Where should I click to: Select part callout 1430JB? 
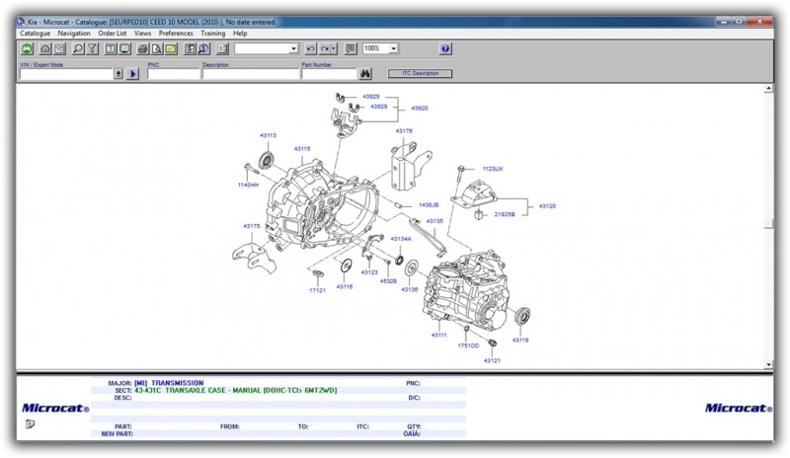(429, 205)
